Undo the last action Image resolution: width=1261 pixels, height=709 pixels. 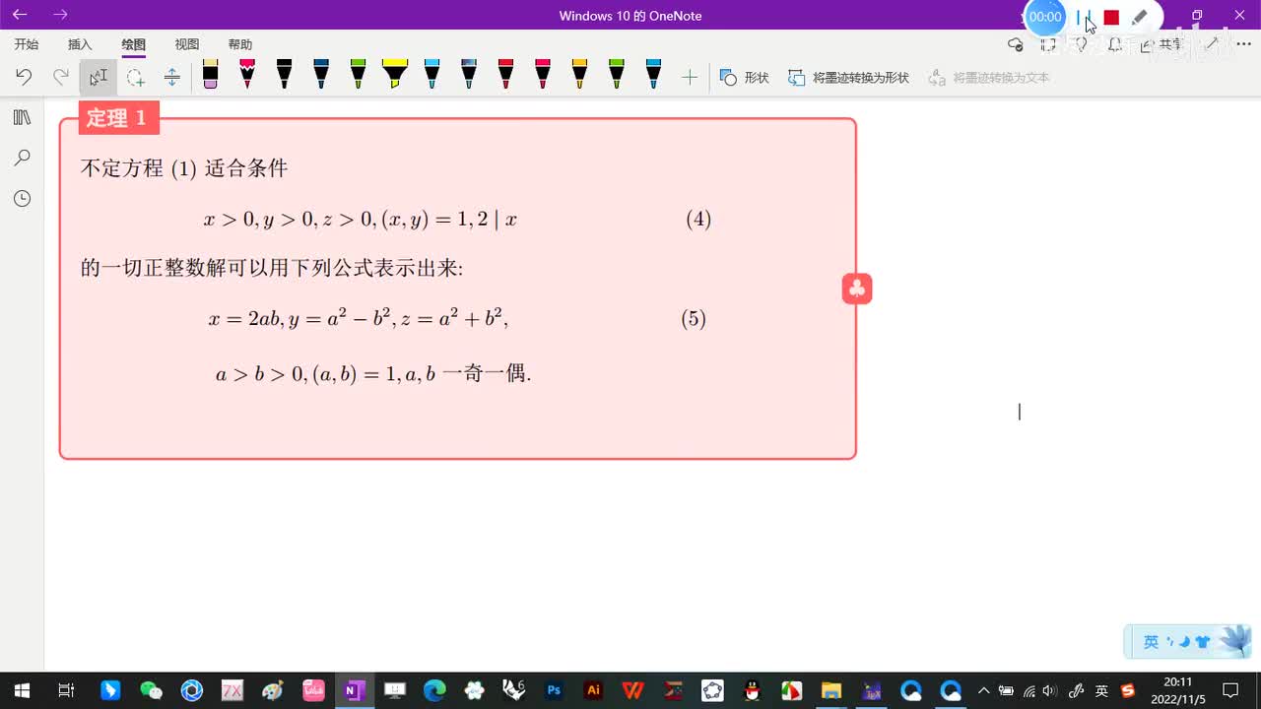pyautogui.click(x=24, y=77)
